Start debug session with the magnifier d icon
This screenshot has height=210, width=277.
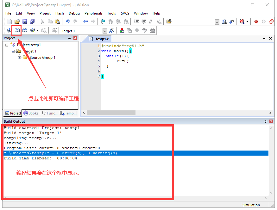pyautogui.click(x=242, y=22)
